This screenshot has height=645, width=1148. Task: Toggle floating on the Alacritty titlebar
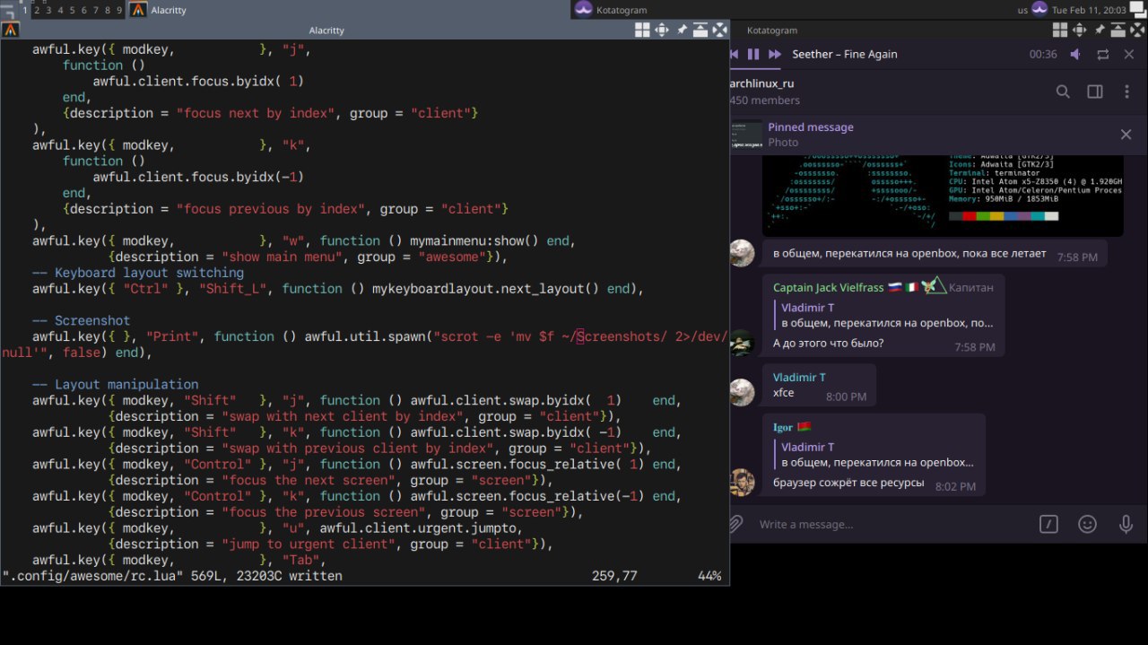click(x=642, y=30)
